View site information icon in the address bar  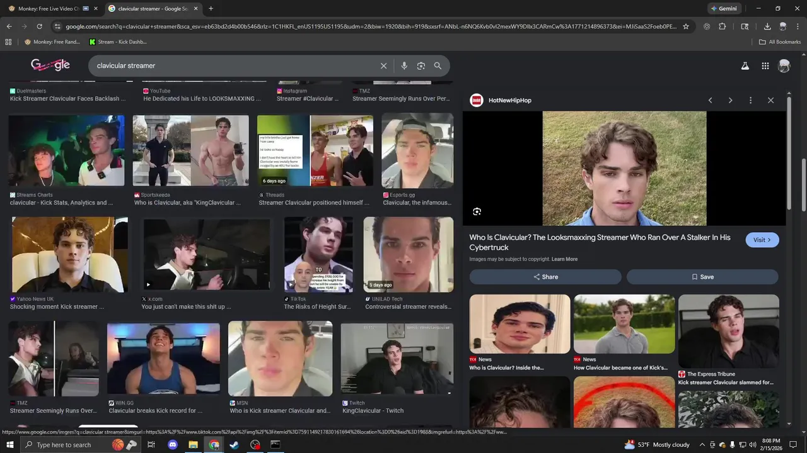click(57, 26)
